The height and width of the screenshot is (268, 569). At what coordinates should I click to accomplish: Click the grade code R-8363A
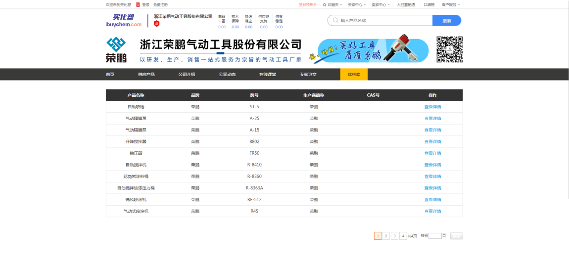pyautogui.click(x=254, y=188)
